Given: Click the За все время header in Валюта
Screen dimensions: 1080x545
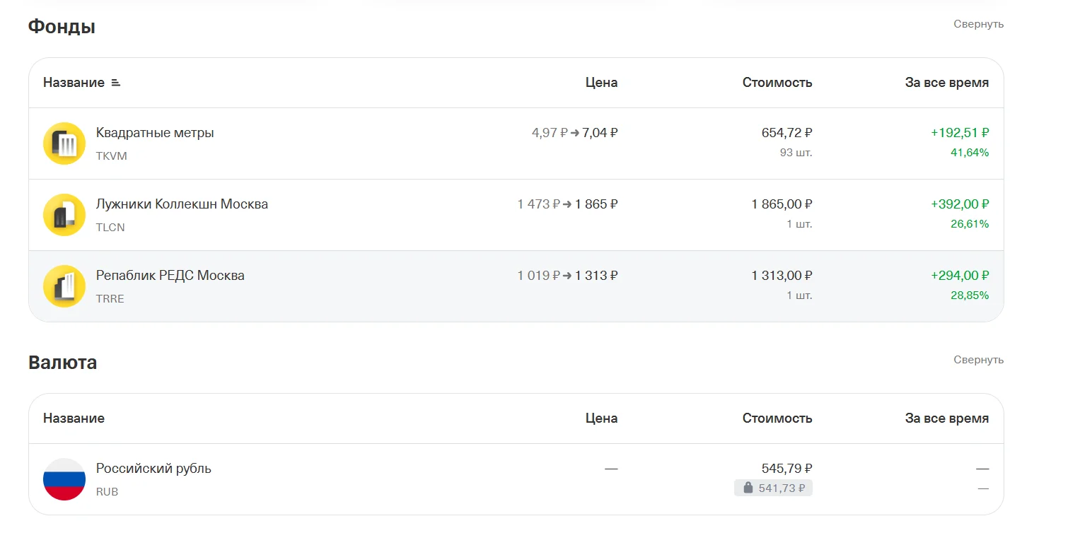Looking at the screenshot, I should coord(947,418).
